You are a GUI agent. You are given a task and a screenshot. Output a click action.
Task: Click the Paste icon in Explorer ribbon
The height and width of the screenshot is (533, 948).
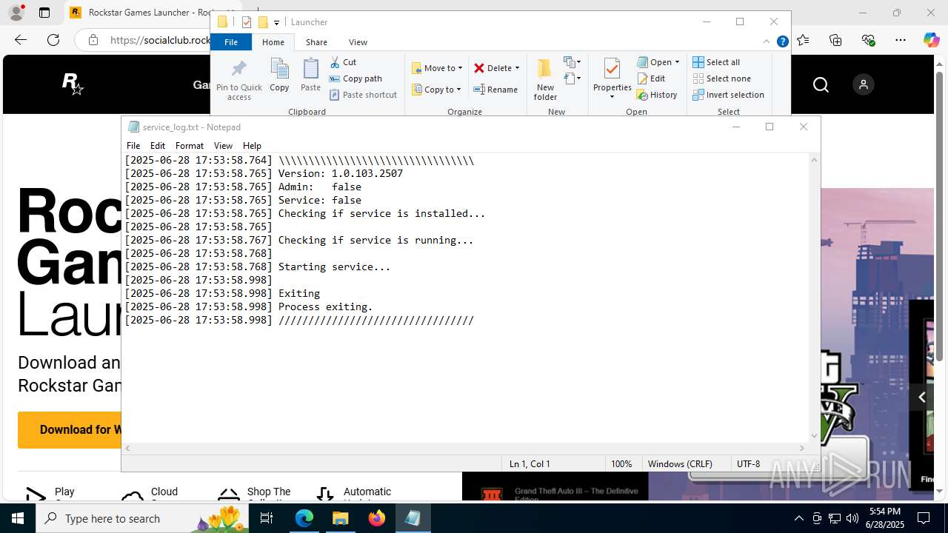[x=310, y=76]
